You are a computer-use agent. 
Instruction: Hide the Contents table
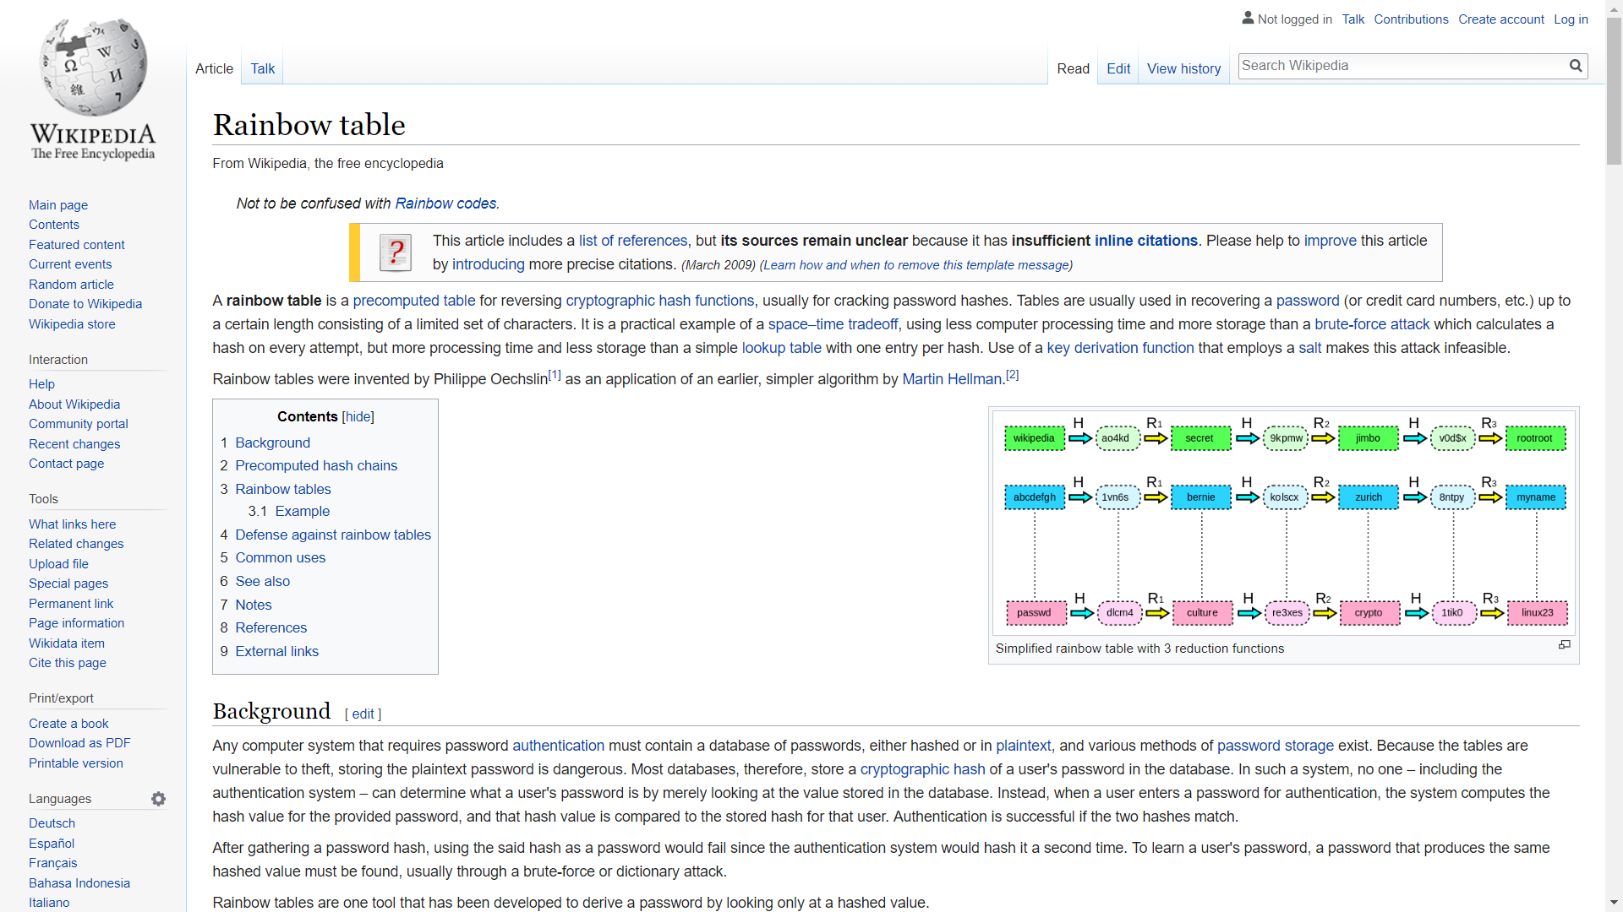[358, 417]
